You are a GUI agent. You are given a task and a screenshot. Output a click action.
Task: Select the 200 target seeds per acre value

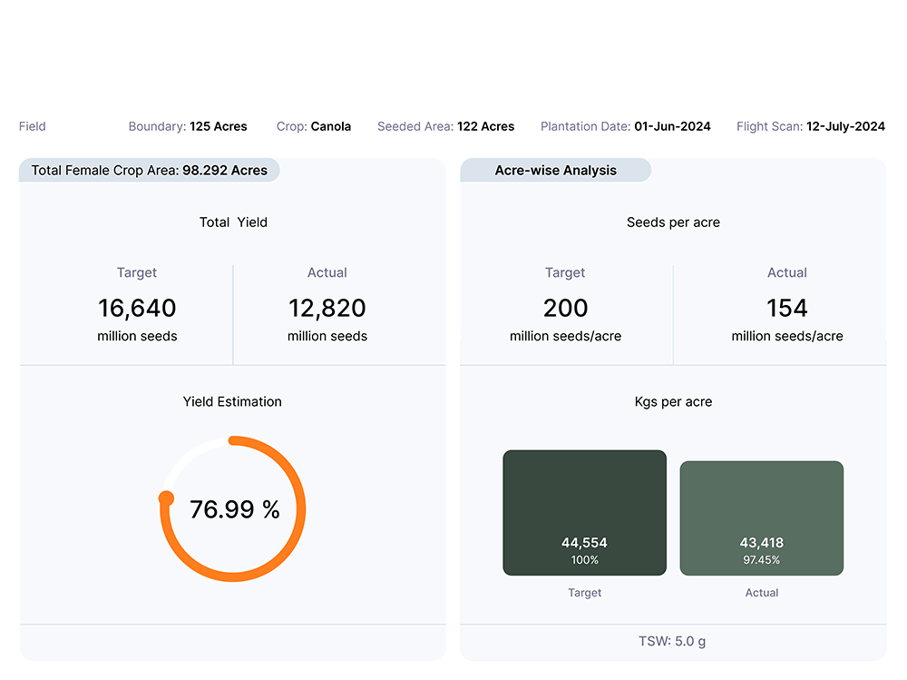(x=565, y=309)
